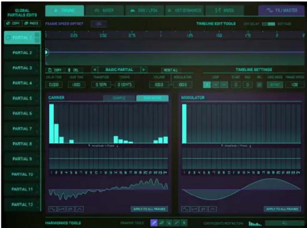Open the Mods tab
This screenshot has width=307, height=228.
225,10
